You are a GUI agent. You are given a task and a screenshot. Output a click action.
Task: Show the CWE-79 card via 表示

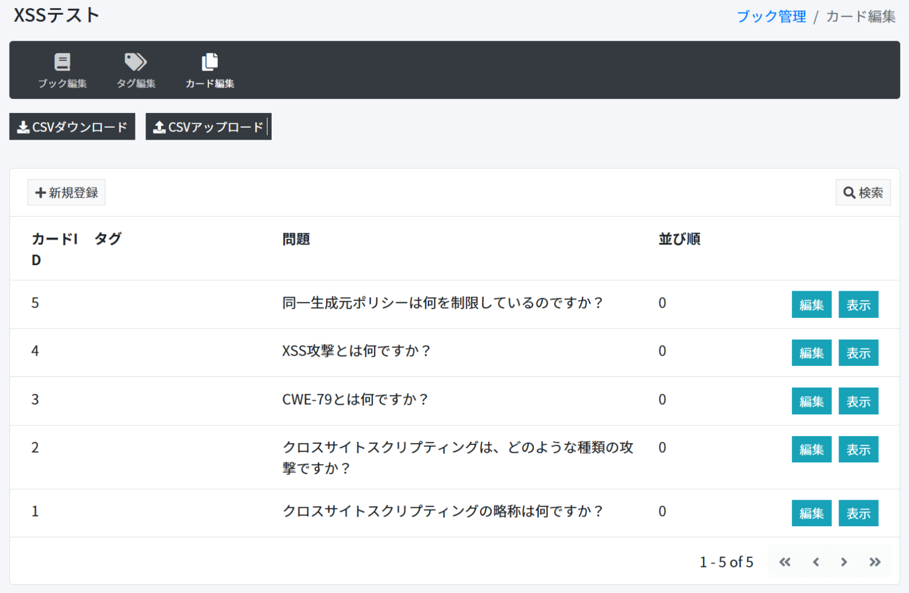(858, 401)
